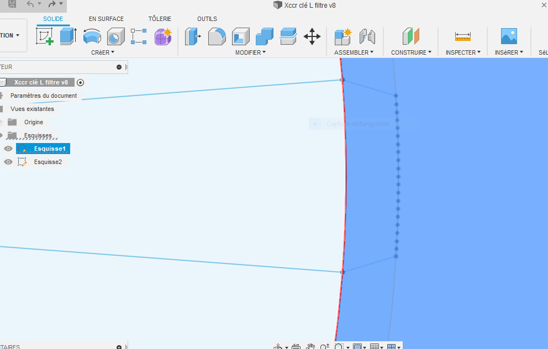Select the Insert Image tool

[x=509, y=36]
